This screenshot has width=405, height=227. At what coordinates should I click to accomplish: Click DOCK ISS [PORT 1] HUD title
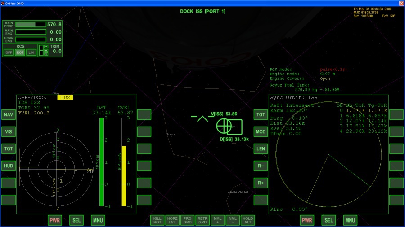tap(203, 11)
